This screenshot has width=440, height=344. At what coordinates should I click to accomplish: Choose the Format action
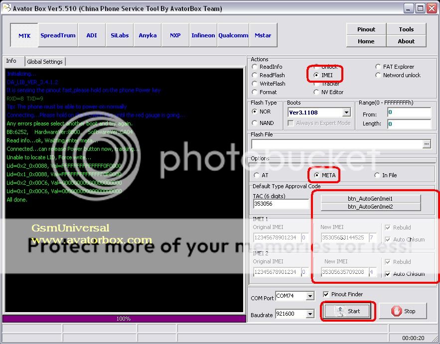click(x=264, y=92)
